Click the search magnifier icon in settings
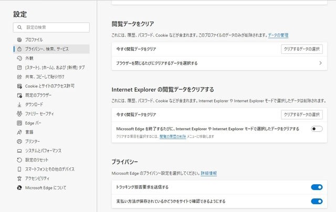 [x=19, y=27]
